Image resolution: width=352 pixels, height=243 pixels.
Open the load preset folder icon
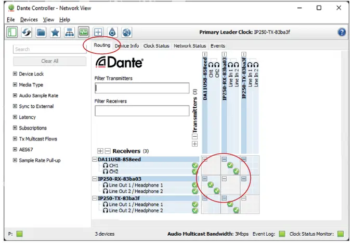41,33
